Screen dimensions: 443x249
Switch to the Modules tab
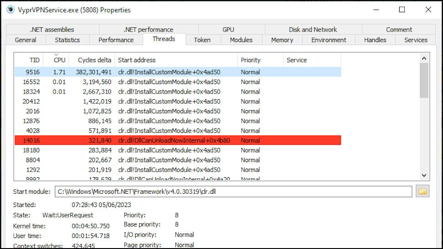point(241,40)
